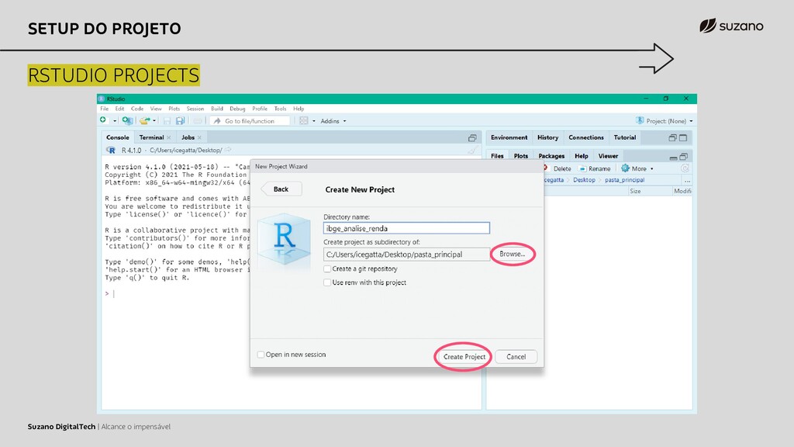Screen dimensions: 794x447
Task: Switch to the Help tab in Files pane
Action: pos(582,155)
